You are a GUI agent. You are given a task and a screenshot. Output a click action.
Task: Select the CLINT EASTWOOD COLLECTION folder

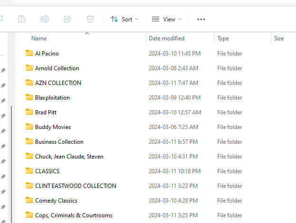pos(75,186)
